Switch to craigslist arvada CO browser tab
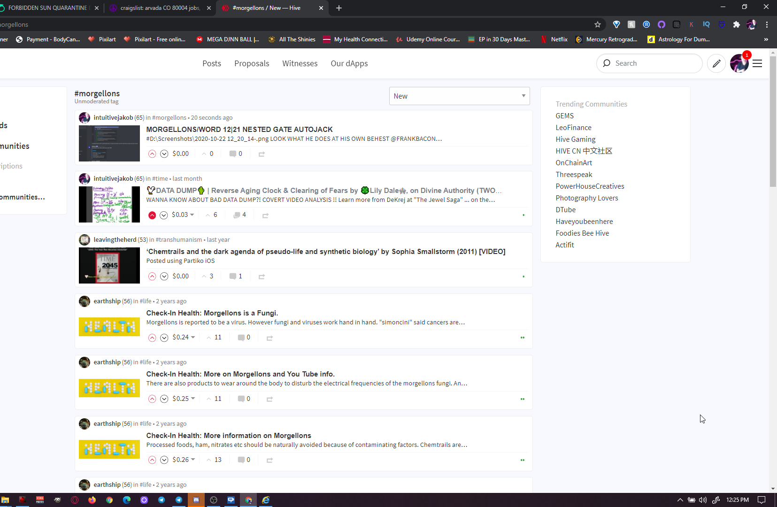The image size is (777, 507). coord(160,8)
